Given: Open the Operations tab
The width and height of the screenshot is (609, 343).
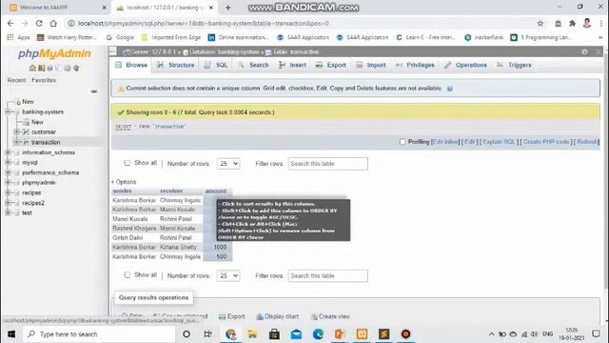Looking at the screenshot, I should click(x=465, y=65).
